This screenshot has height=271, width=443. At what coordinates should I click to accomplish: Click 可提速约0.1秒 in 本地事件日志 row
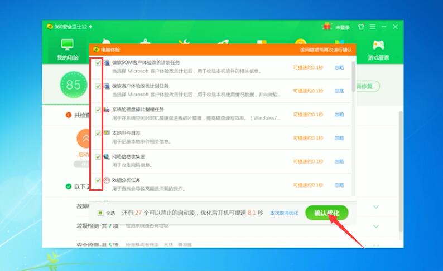(308, 138)
